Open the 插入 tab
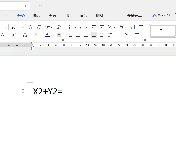The height and width of the screenshot is (142, 176). pyautogui.click(x=37, y=16)
